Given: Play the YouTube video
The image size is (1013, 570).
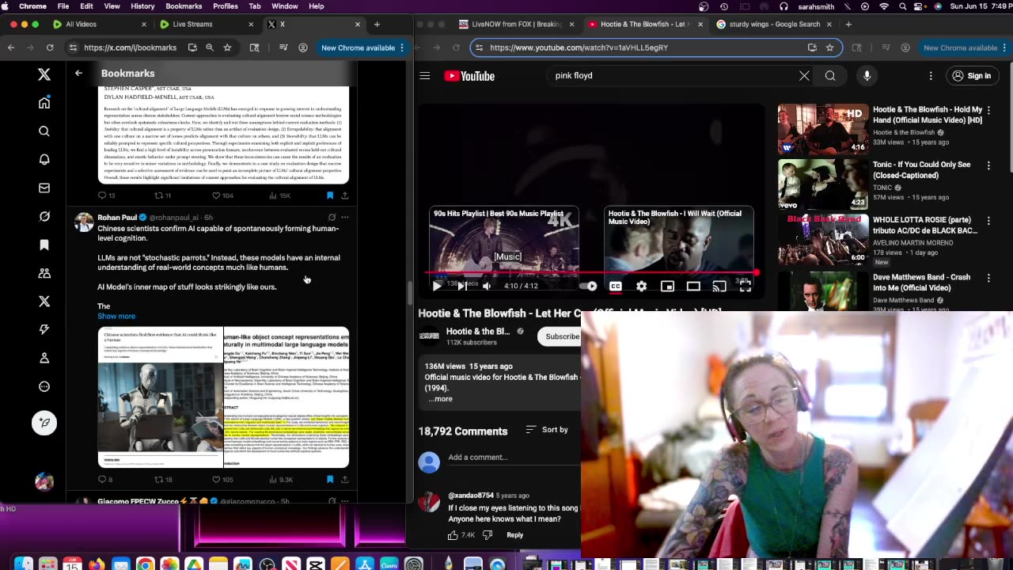Looking at the screenshot, I should [x=436, y=287].
